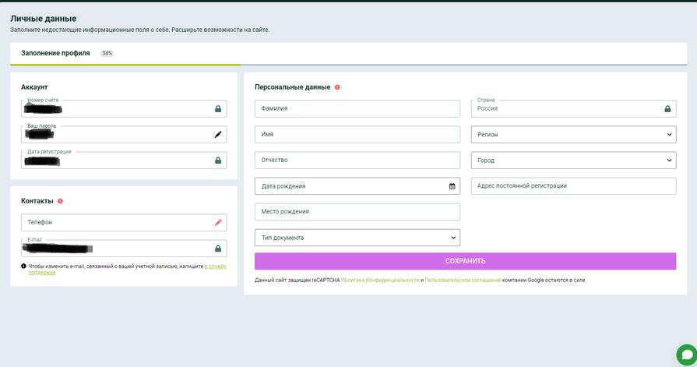Click the lock icon in account number field

point(218,108)
